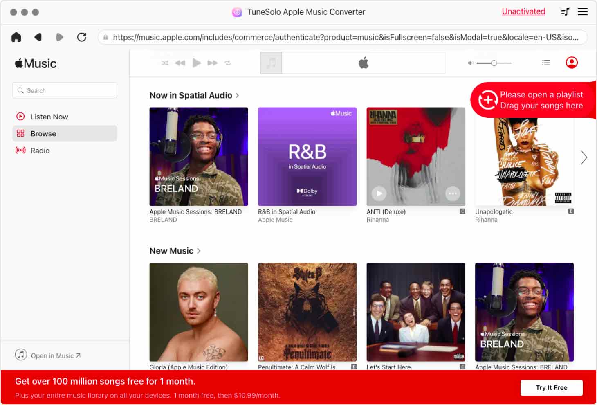This screenshot has width=597, height=405.
Task: Click the Apple Music logo in sidebar
Action: click(x=36, y=63)
